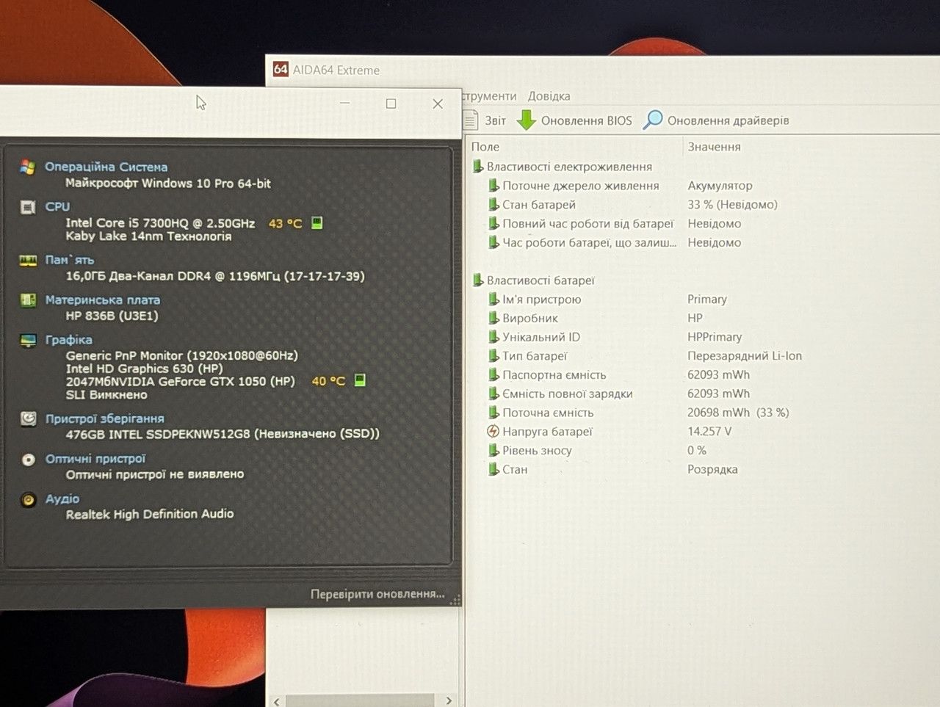Click the GPU temperature indicator next to 40 °C
Viewport: 940px width, 707px height.
[360, 380]
